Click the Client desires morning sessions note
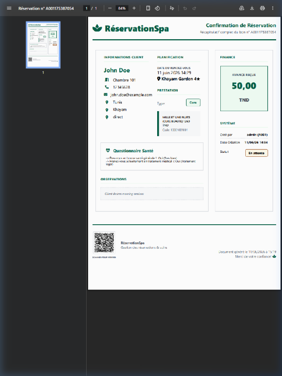 click(x=124, y=194)
